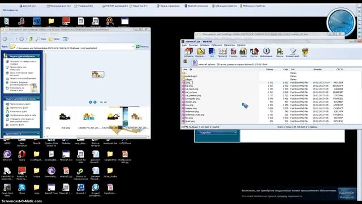Select the villager folder in WinRAR

187,79
